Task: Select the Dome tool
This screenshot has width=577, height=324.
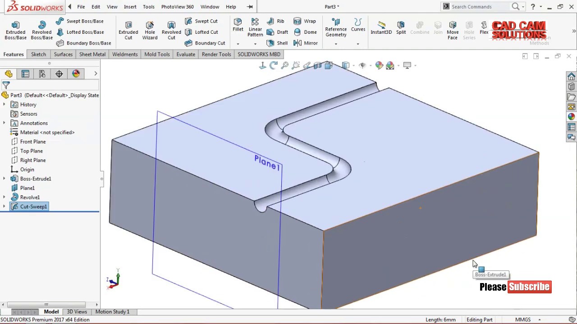Action: tap(305, 32)
